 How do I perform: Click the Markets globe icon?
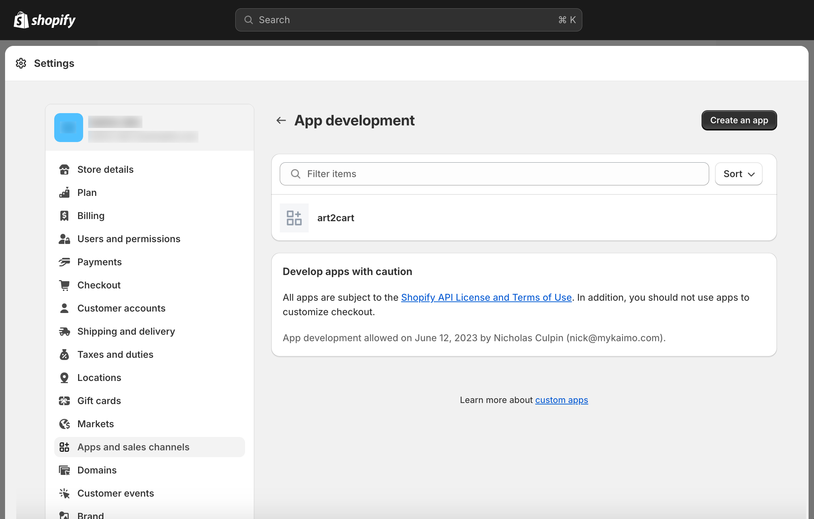pos(64,424)
